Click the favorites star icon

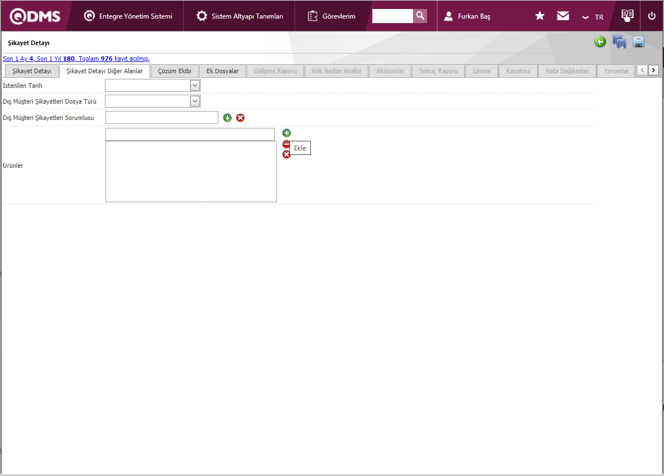point(539,16)
